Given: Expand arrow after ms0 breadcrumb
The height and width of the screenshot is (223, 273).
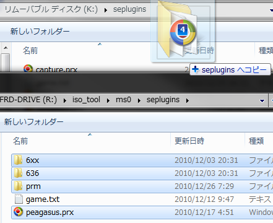Looking at the screenshot, I should tap(139, 100).
